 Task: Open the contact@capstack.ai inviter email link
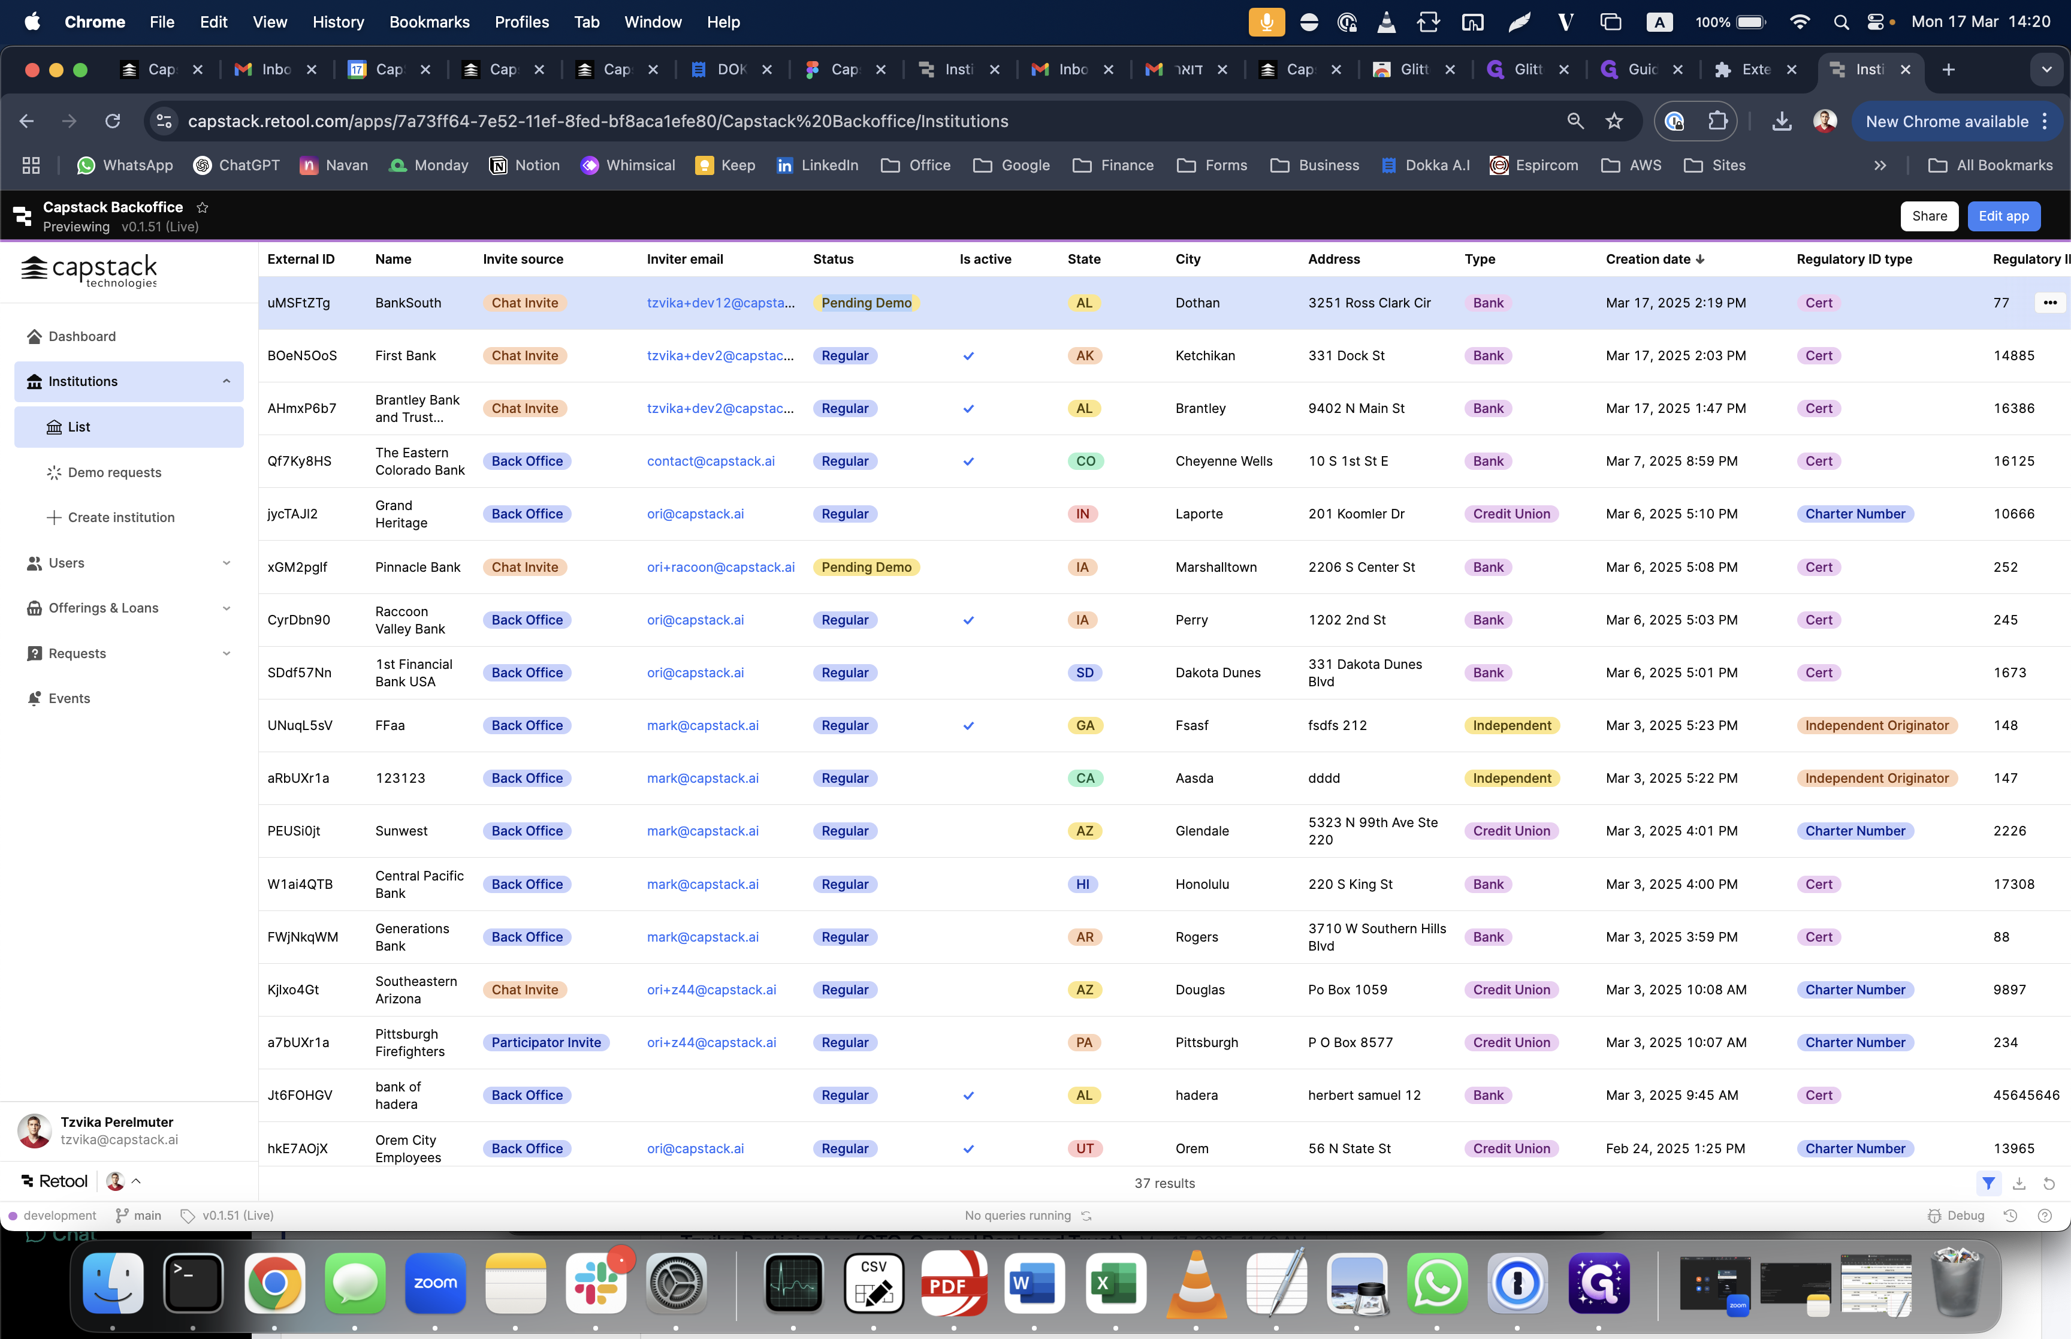click(x=710, y=461)
